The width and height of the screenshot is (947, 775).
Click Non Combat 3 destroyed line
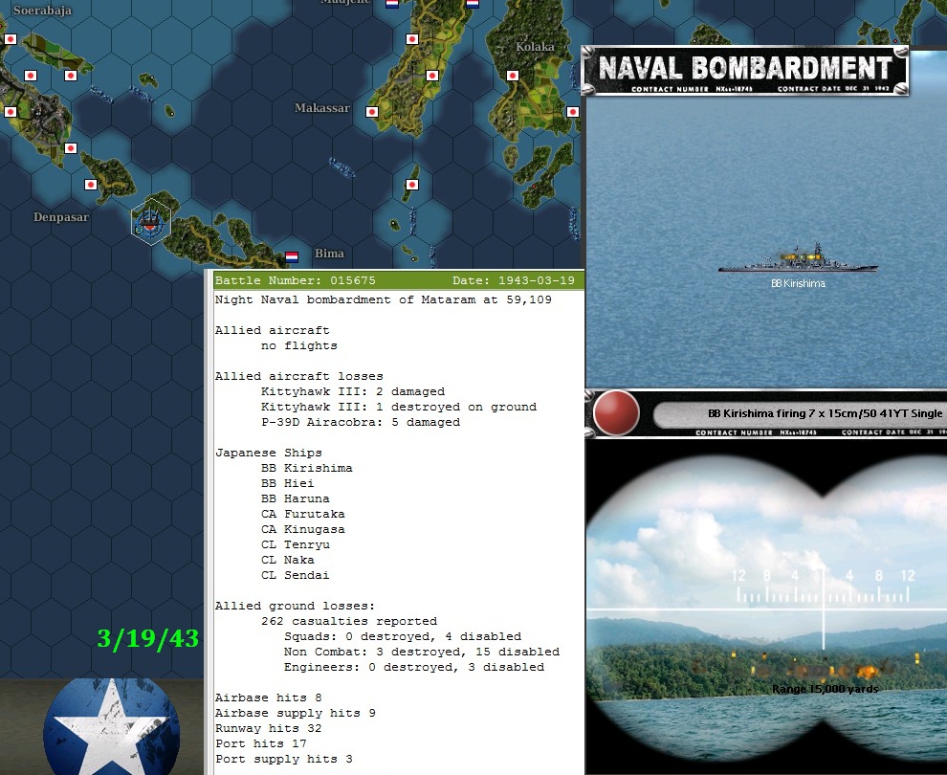(x=422, y=652)
